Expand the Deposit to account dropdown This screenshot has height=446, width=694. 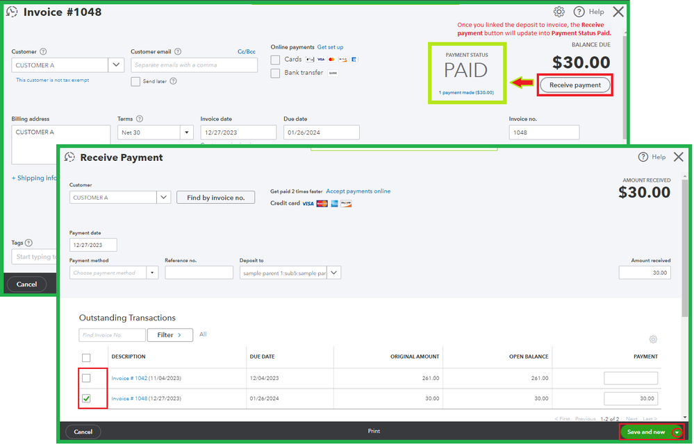coord(334,273)
